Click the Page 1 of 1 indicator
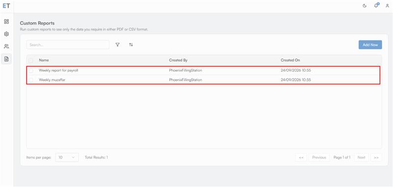This screenshot has height=187, width=393. click(342, 158)
